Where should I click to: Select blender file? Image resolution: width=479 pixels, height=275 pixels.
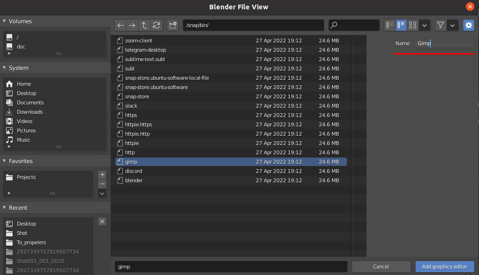[x=231, y=180]
